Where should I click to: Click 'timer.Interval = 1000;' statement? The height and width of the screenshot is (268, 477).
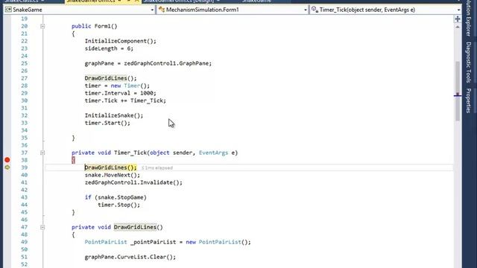121,93
